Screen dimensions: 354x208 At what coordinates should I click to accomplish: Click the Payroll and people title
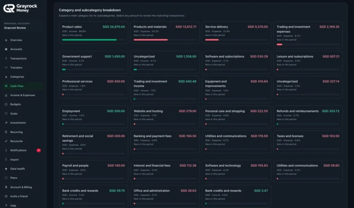tap(75, 166)
